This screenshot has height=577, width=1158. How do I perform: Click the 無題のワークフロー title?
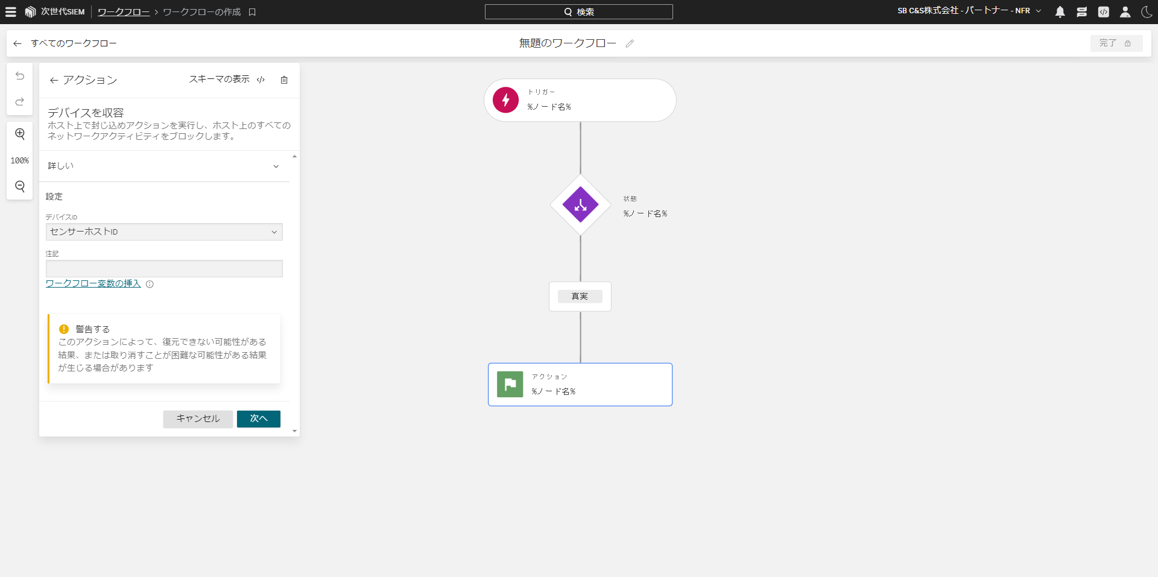click(568, 43)
